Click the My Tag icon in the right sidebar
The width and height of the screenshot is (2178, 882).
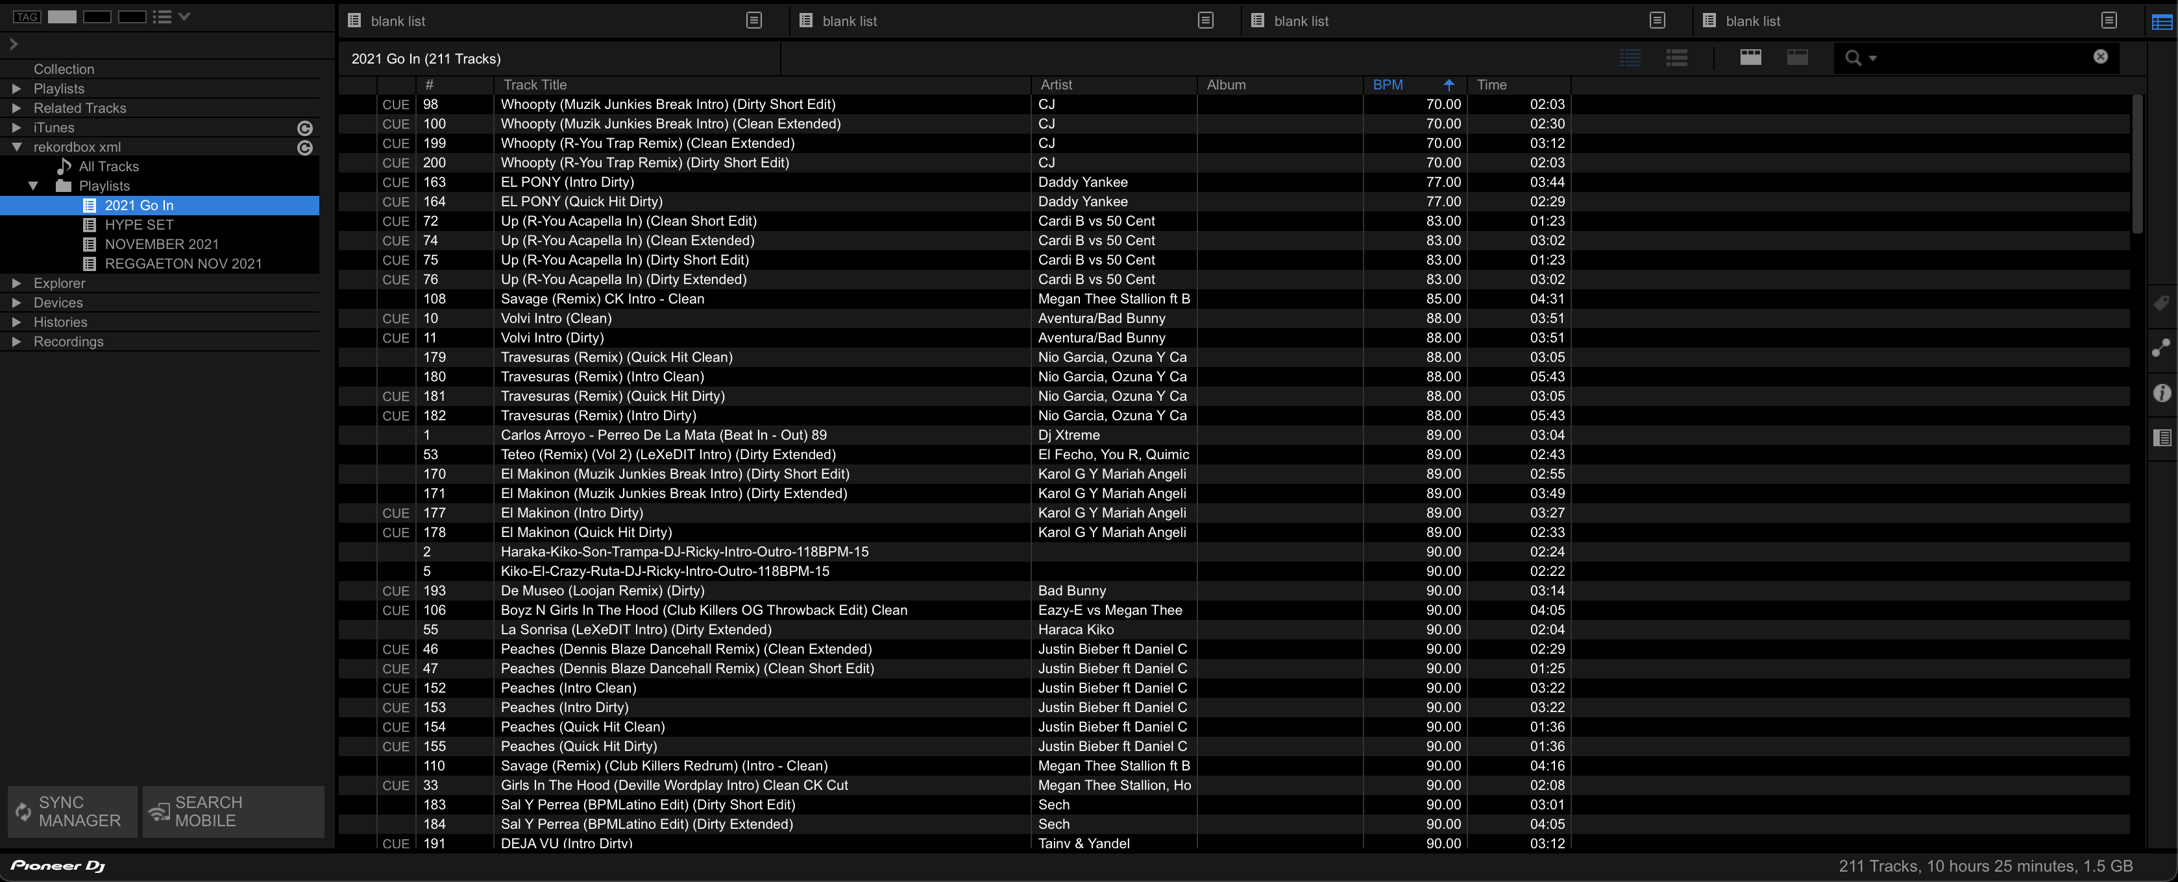pos(2162,304)
